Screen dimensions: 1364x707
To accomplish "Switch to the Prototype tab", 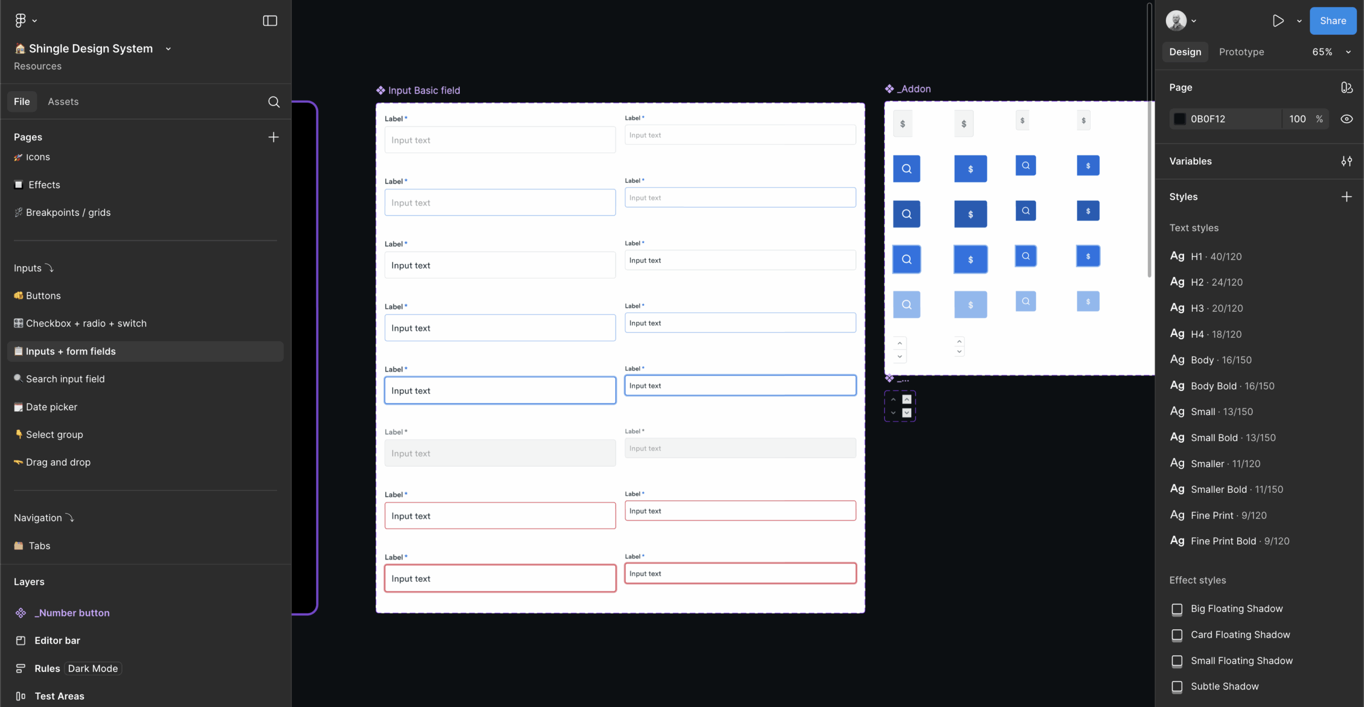I will click(1241, 52).
